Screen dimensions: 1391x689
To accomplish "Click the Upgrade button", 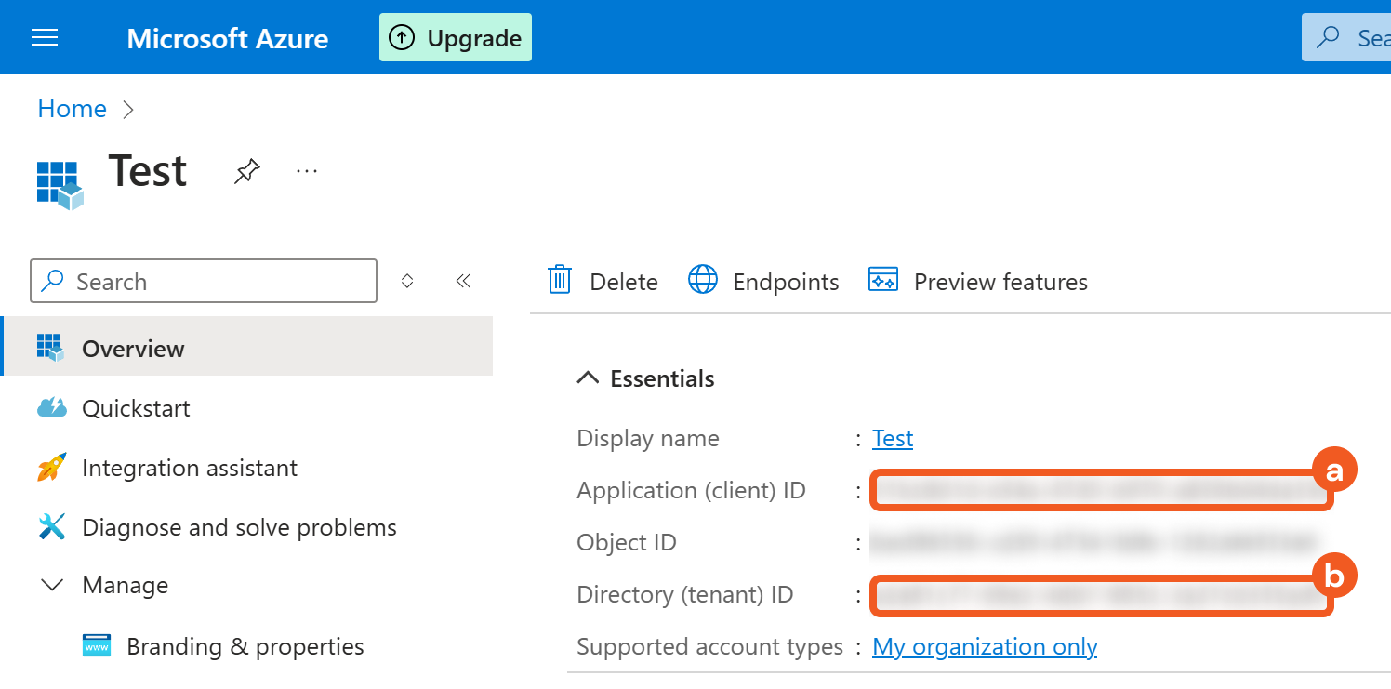I will (455, 38).
